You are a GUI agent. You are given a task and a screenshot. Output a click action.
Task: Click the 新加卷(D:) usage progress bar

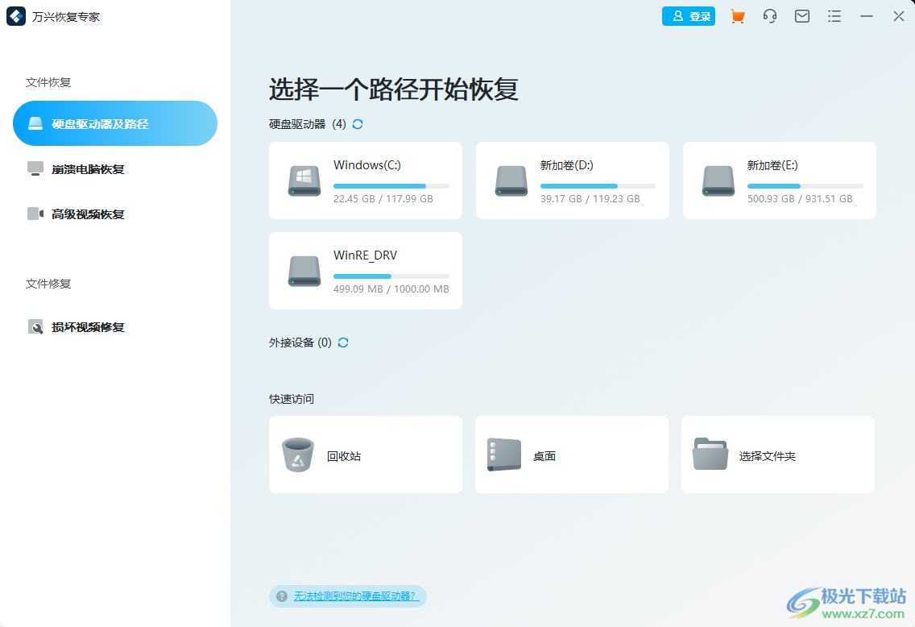point(598,186)
